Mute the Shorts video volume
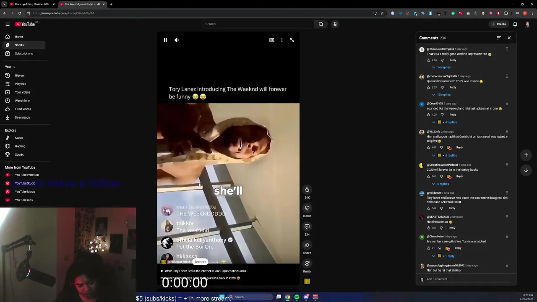Image resolution: width=537 pixels, height=302 pixels. 177,40
